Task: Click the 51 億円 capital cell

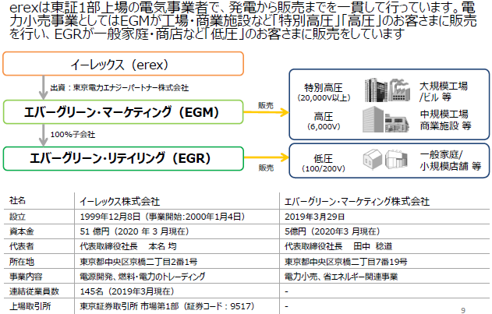Action: (x=135, y=231)
